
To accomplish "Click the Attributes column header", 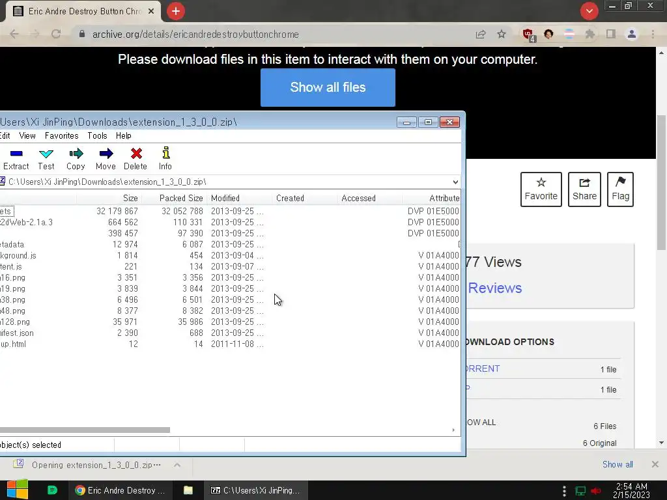I will coord(431,198).
